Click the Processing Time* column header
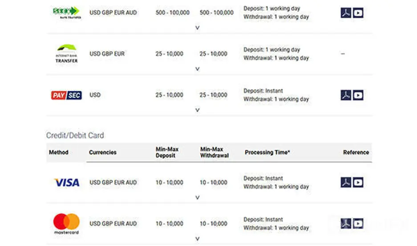 (x=267, y=153)
